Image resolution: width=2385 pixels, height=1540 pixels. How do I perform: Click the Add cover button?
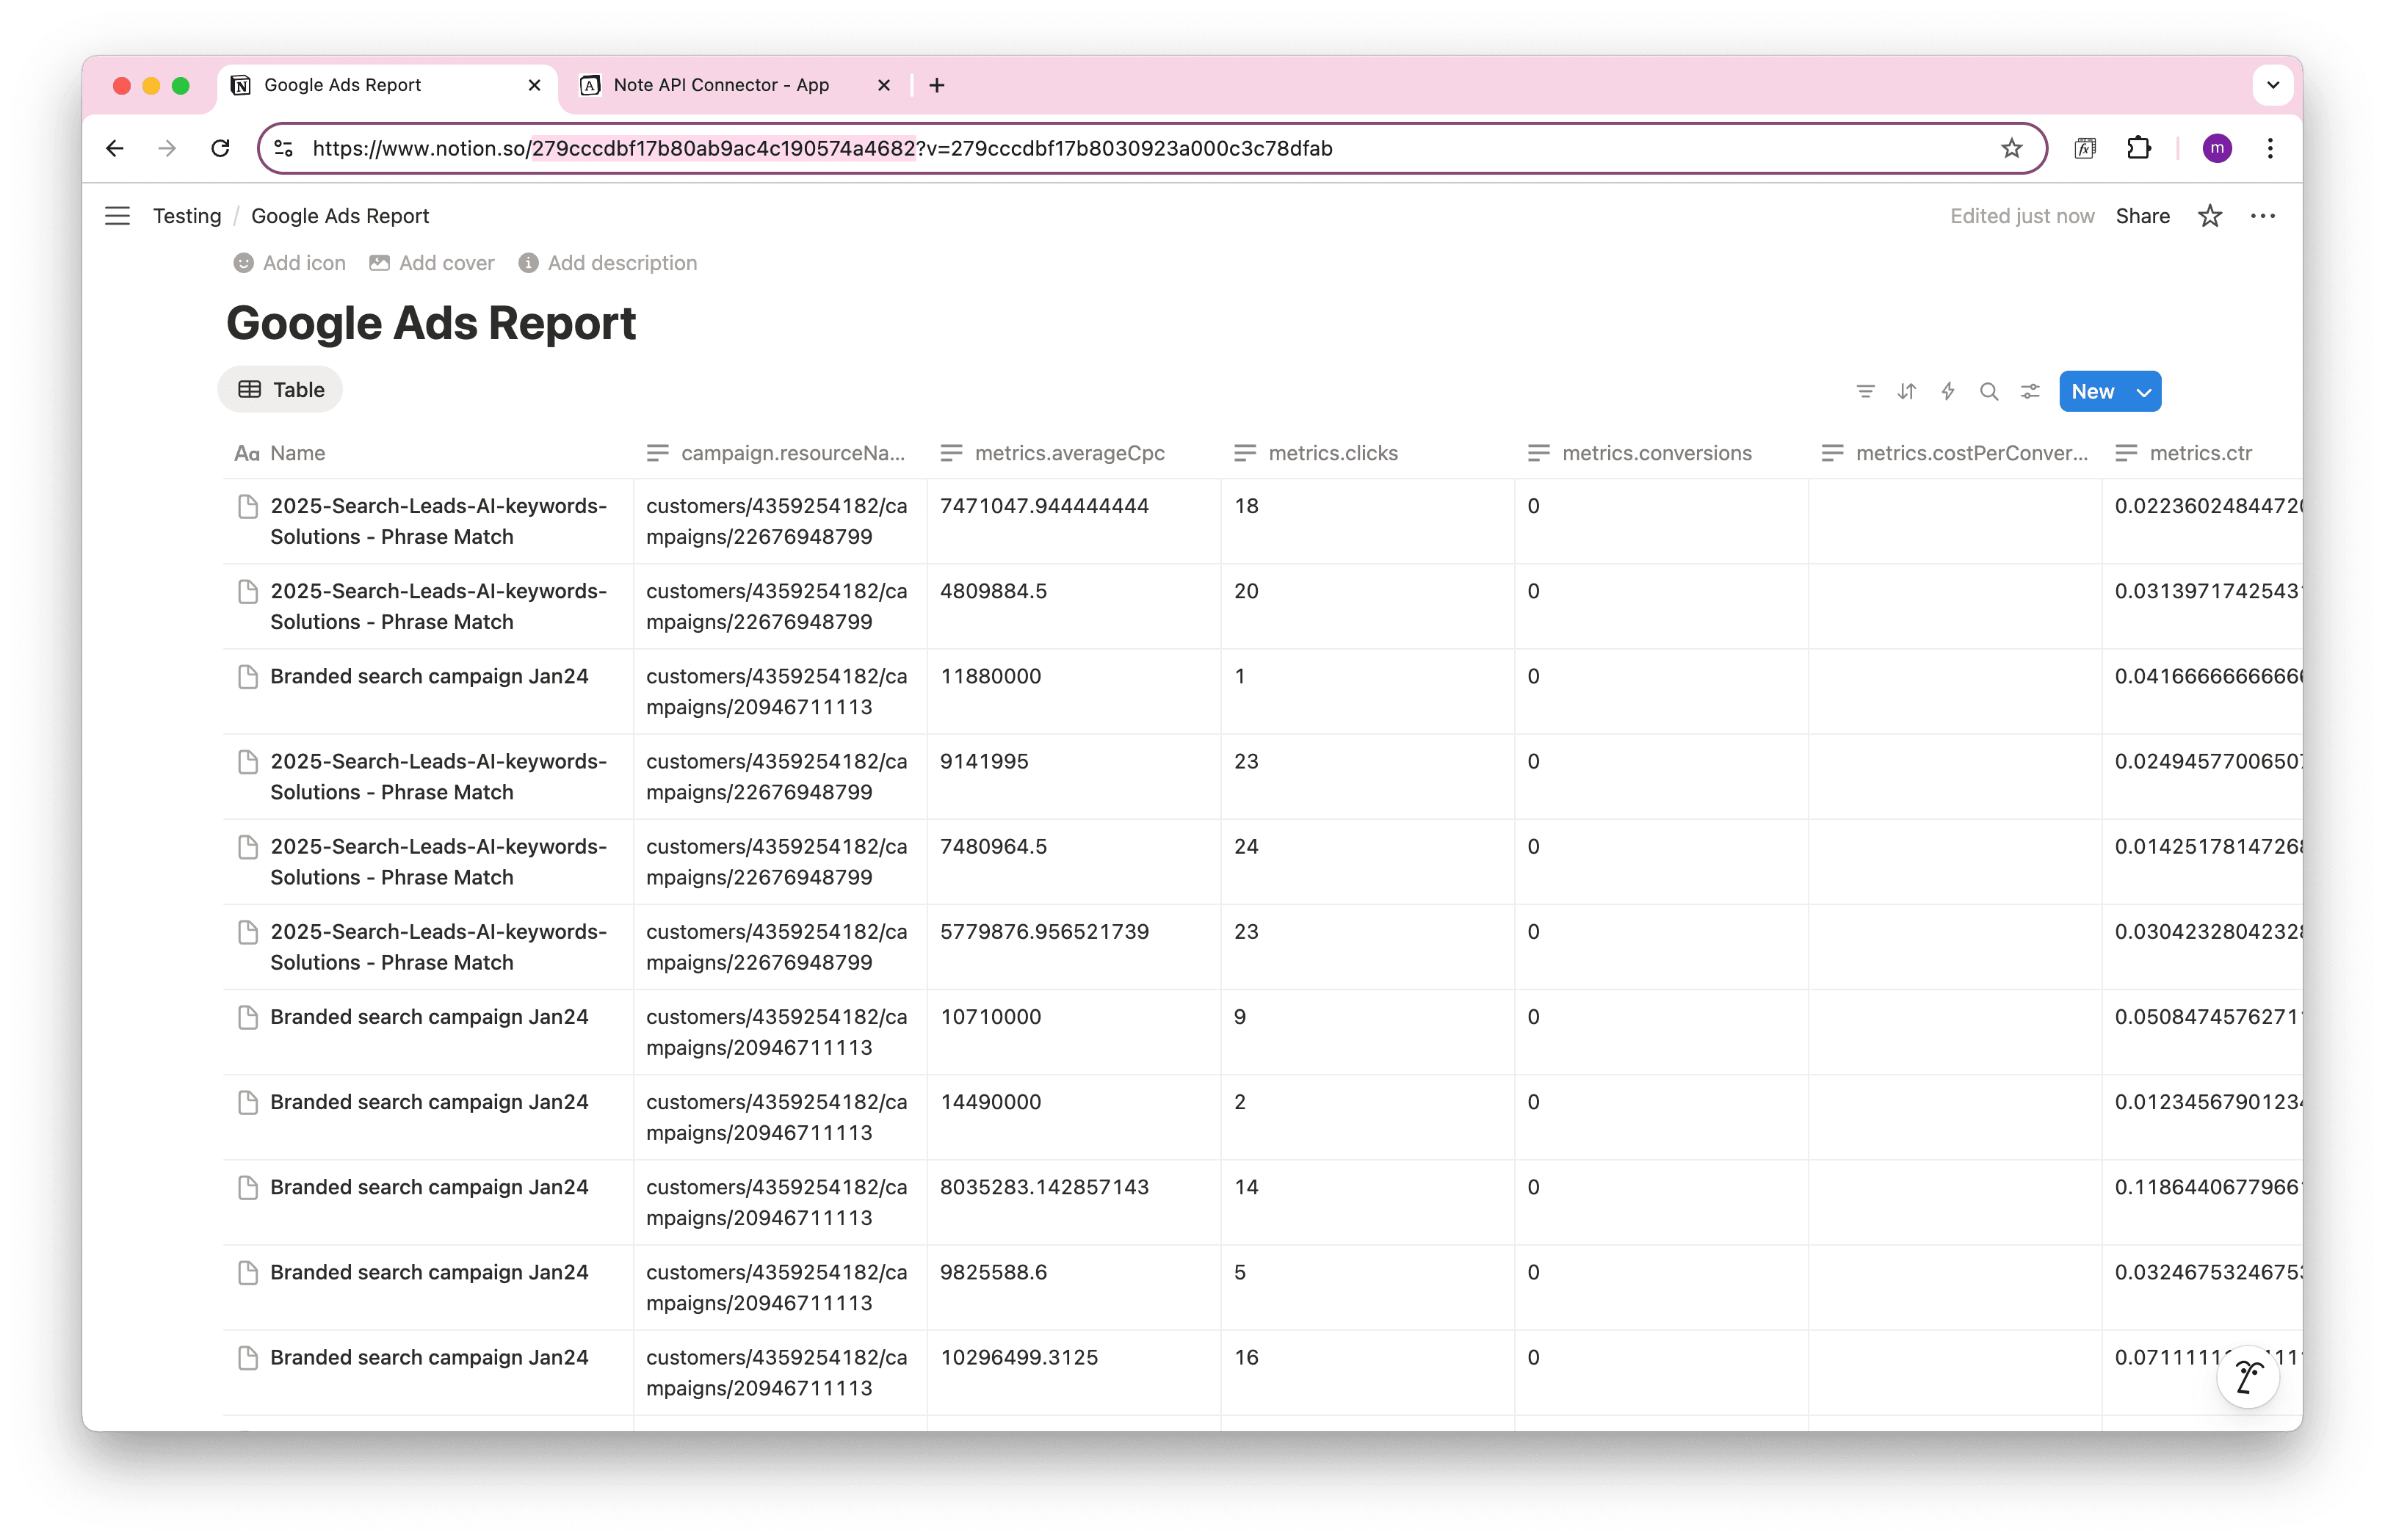431,263
